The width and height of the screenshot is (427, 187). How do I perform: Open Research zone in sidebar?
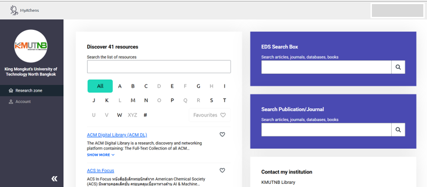coord(28,91)
